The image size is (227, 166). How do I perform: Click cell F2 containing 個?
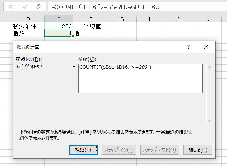tap(91, 33)
